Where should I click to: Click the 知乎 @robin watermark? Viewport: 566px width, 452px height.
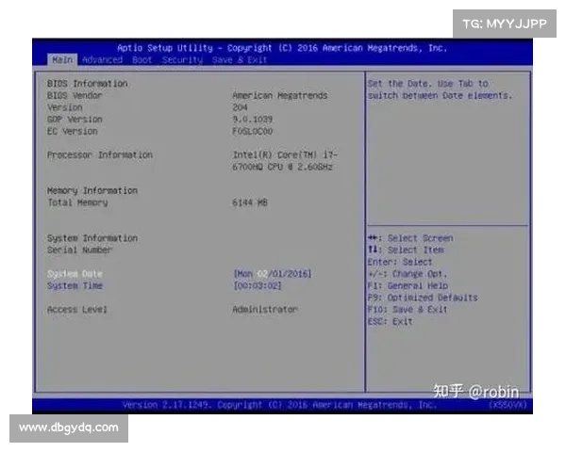[474, 389]
